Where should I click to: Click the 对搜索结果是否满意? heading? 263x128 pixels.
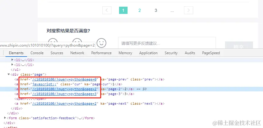68,31
